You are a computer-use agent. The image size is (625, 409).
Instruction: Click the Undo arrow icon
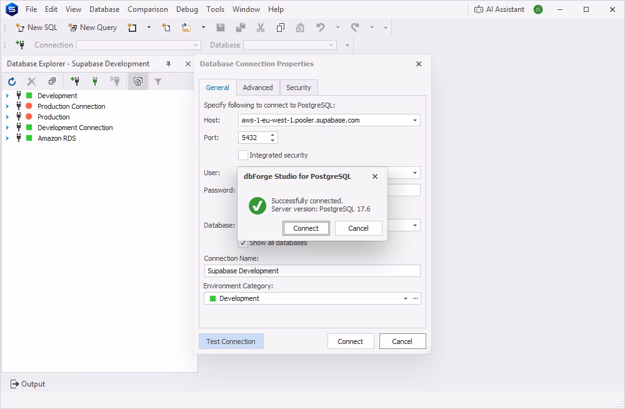pos(321,28)
